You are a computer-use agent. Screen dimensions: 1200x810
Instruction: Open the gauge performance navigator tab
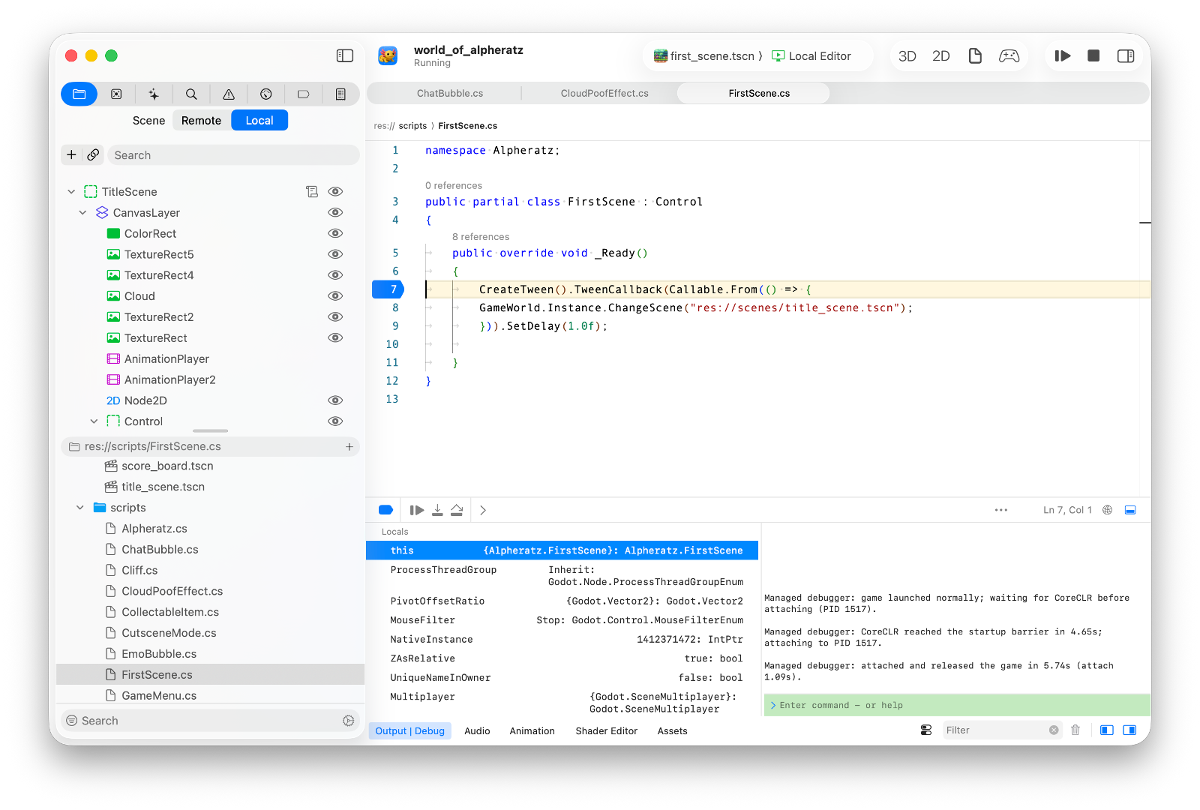pyautogui.click(x=266, y=94)
